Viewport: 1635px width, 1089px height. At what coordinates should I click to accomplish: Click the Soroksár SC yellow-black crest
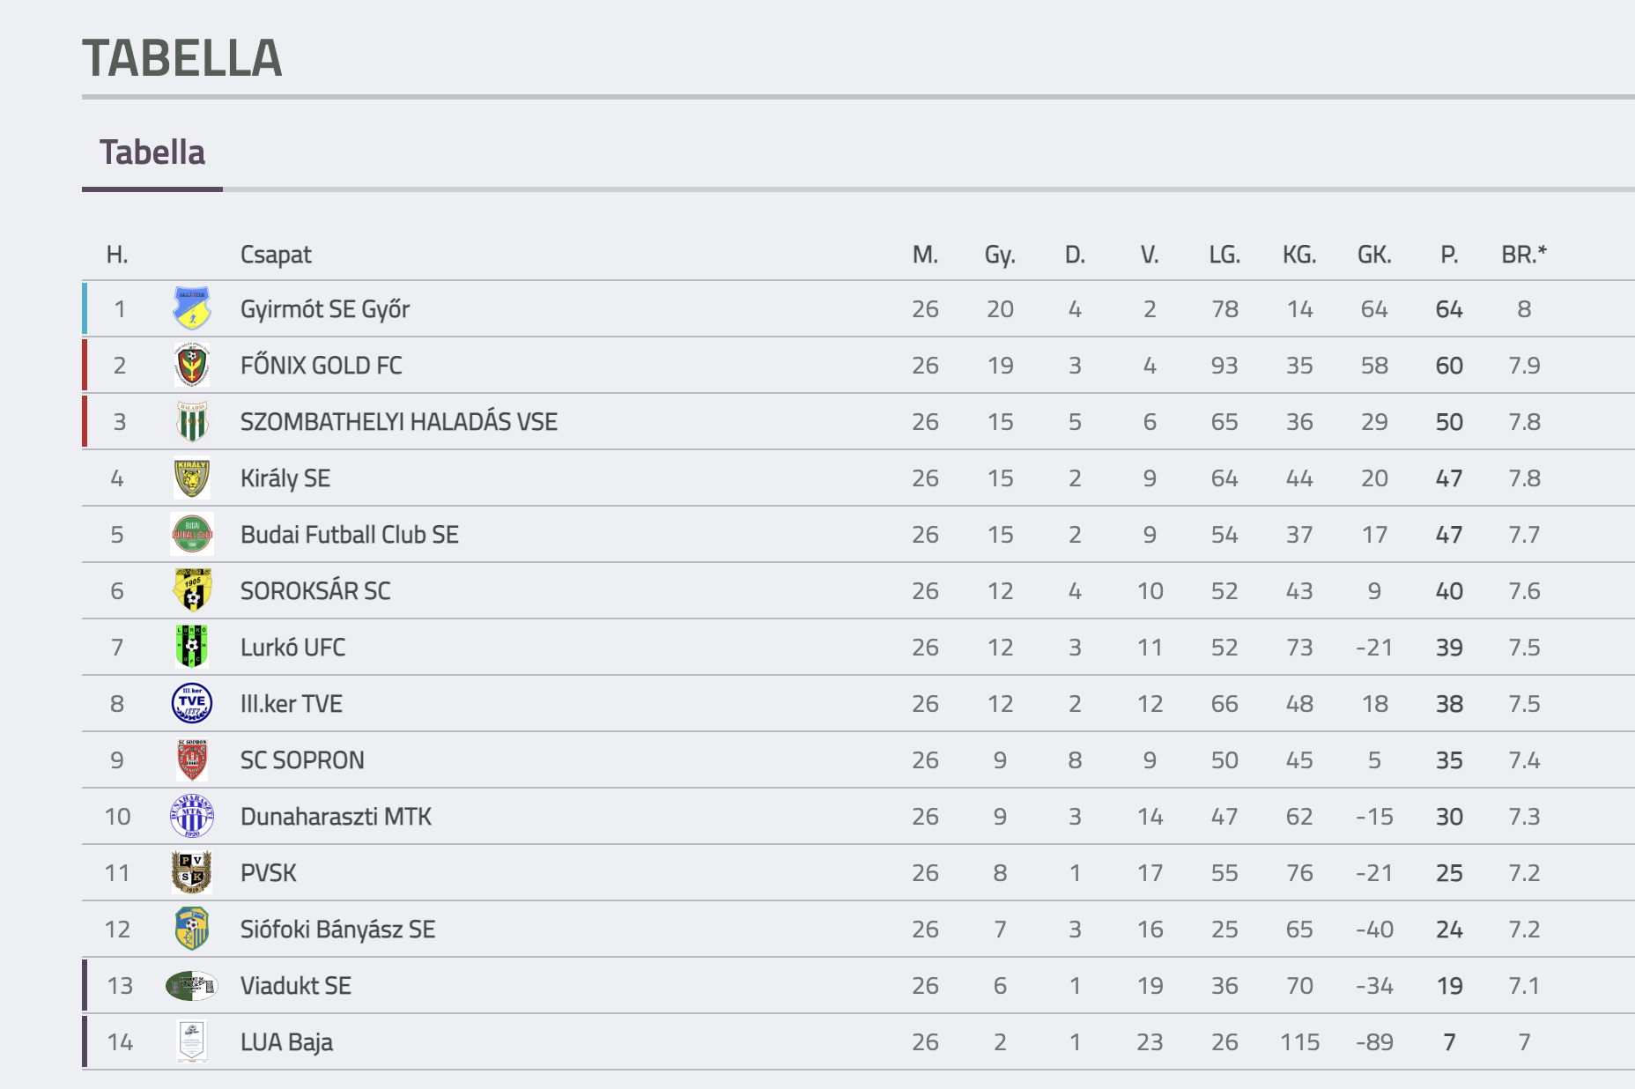pos(192,590)
